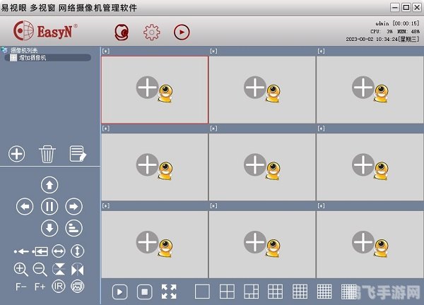The image size is (424, 305).
Task: Add a camera with the plus icon
Action: (17, 153)
